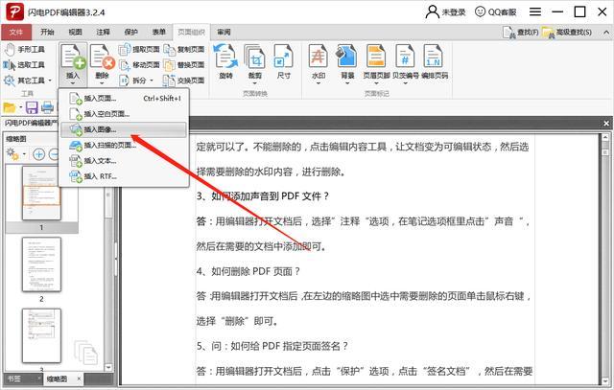The width and height of the screenshot is (614, 390).
Task: Click the 高级查找(S) advanced search button
Action: pyautogui.click(x=567, y=32)
